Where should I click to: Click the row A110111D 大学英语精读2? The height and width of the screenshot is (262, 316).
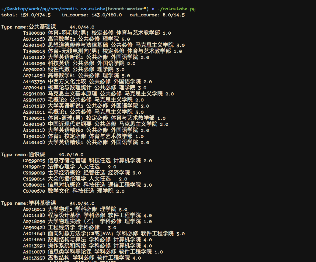86,130
